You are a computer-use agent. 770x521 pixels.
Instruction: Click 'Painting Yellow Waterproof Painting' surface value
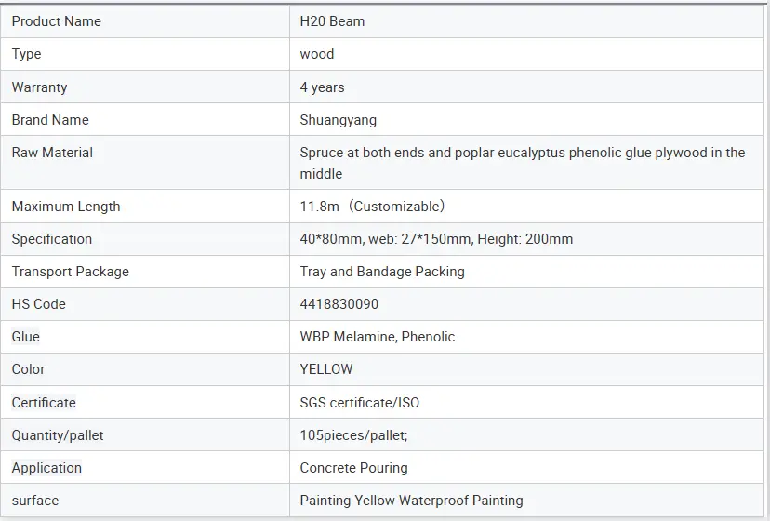[x=411, y=501]
